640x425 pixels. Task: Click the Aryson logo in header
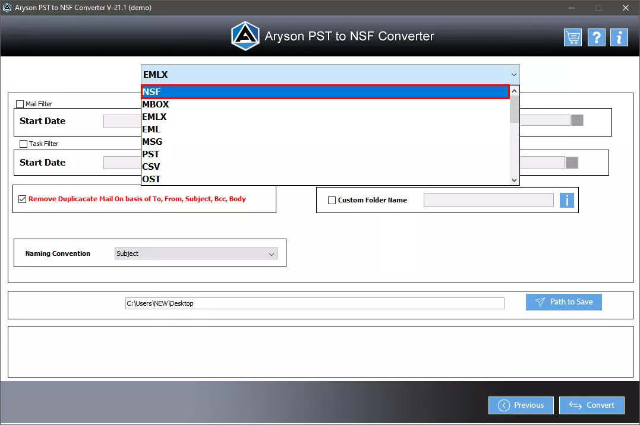coord(245,36)
